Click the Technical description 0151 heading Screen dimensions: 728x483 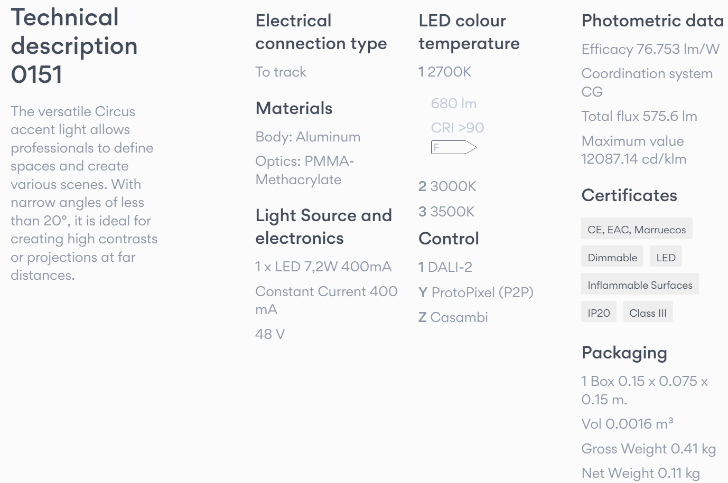click(x=74, y=46)
